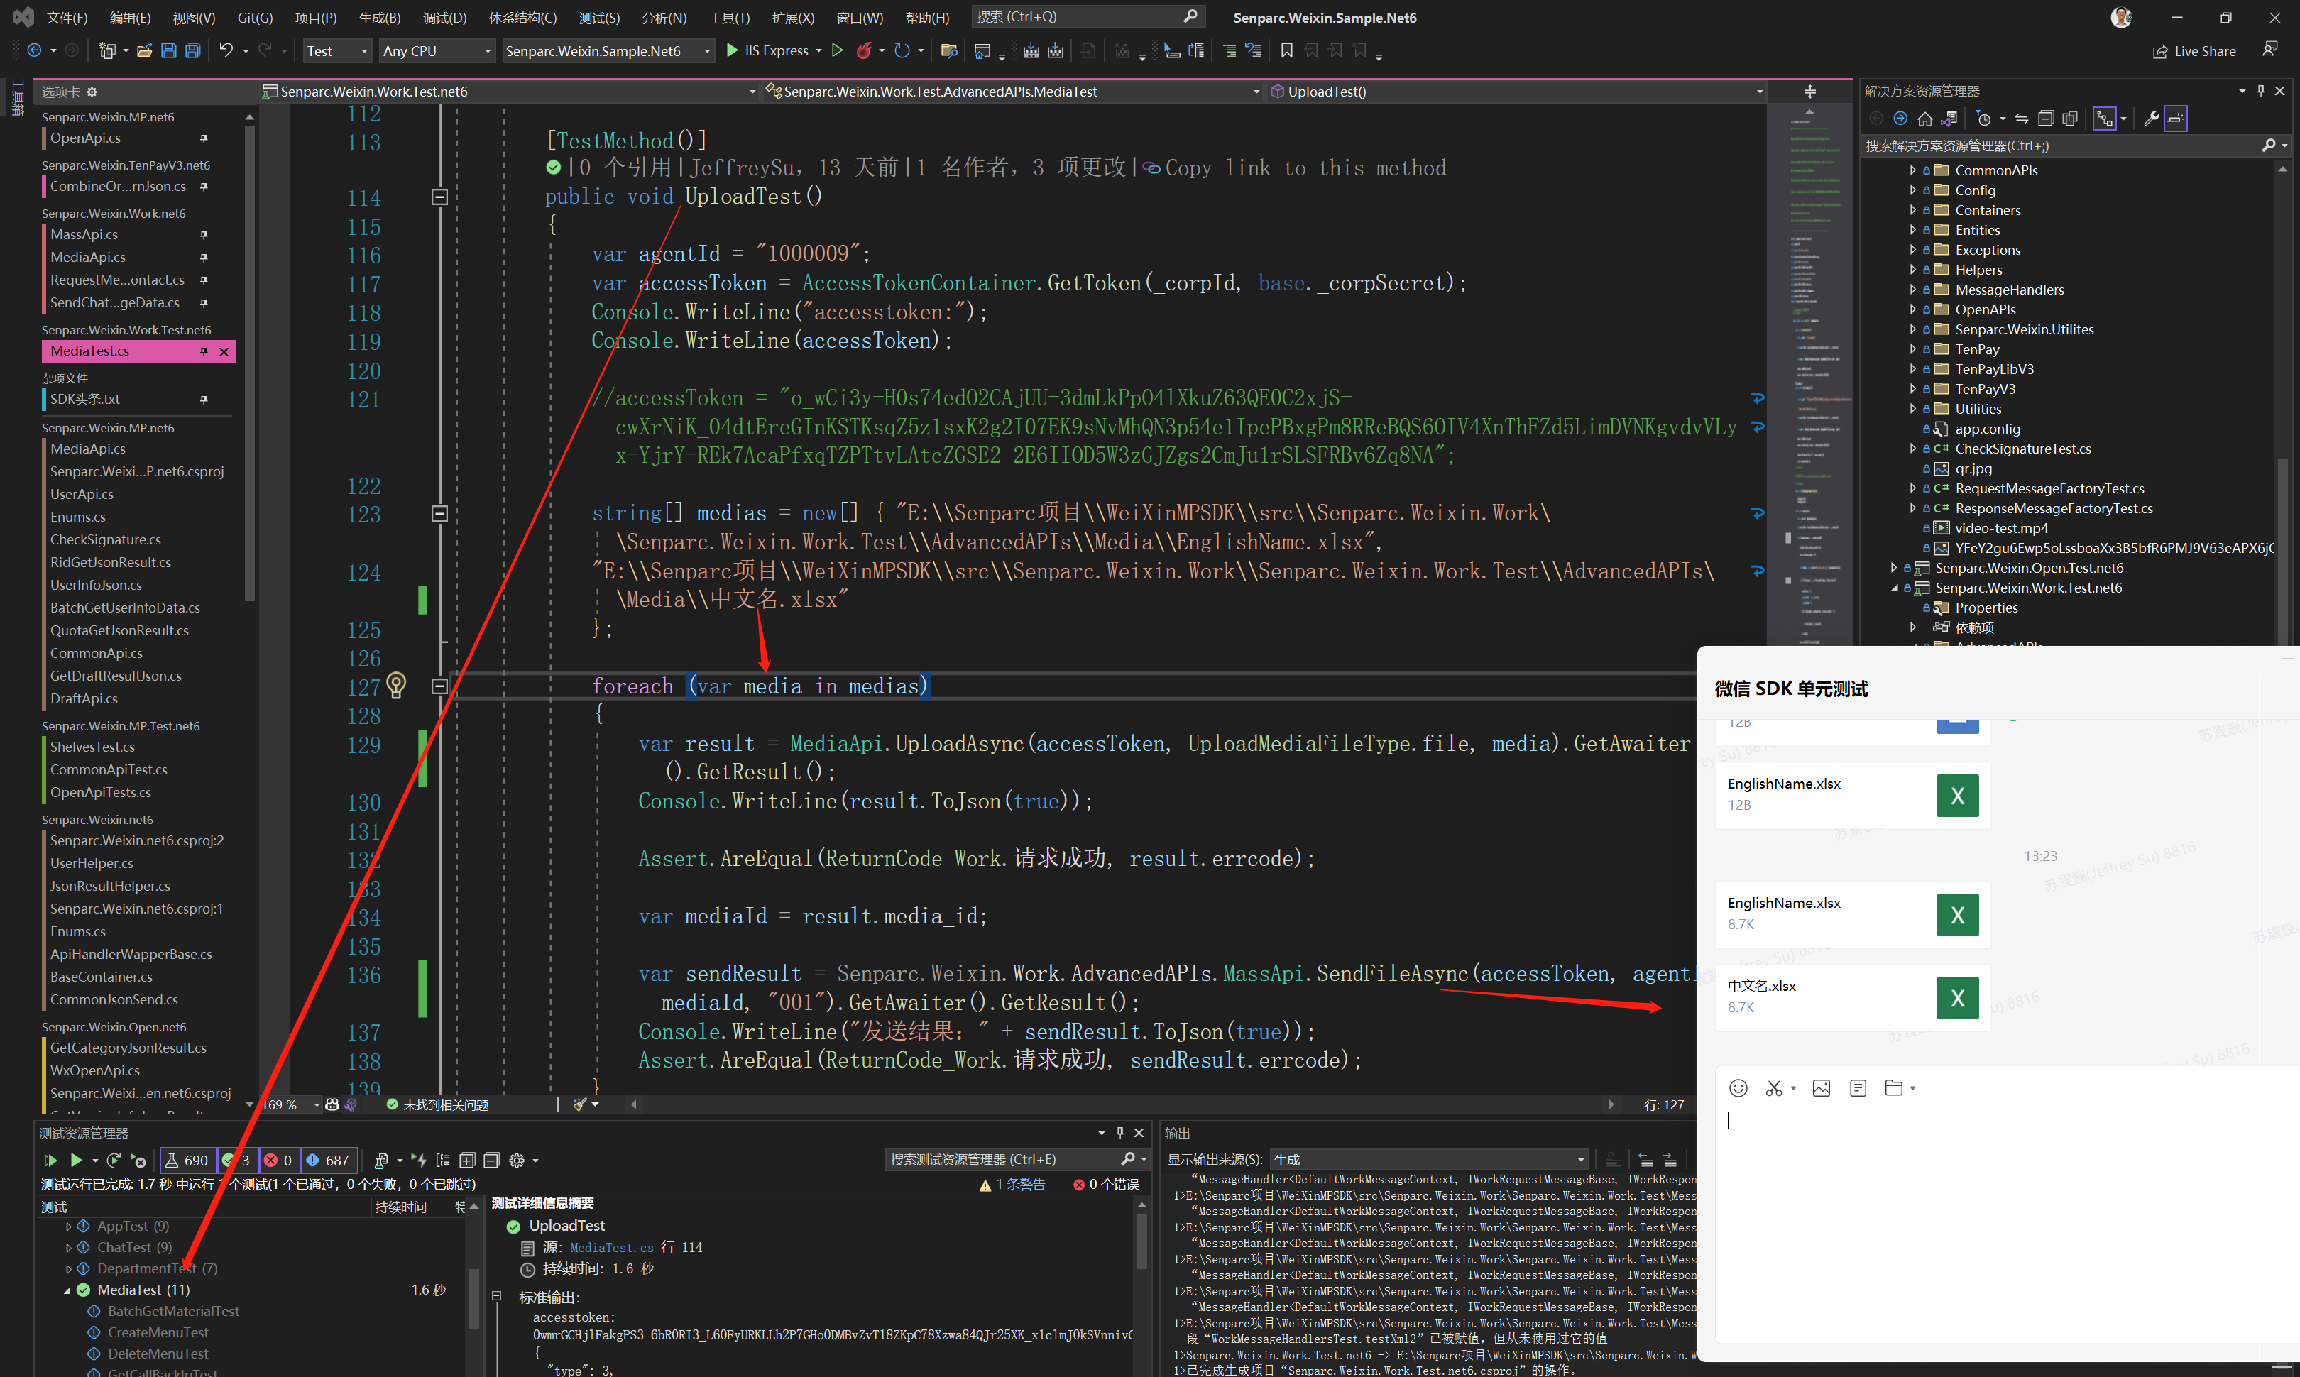Select the emoji icon in WeChat input bar

coord(1738,1087)
